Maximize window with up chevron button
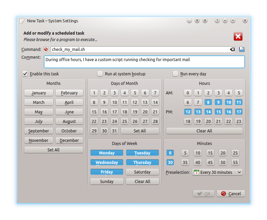 point(233,21)
